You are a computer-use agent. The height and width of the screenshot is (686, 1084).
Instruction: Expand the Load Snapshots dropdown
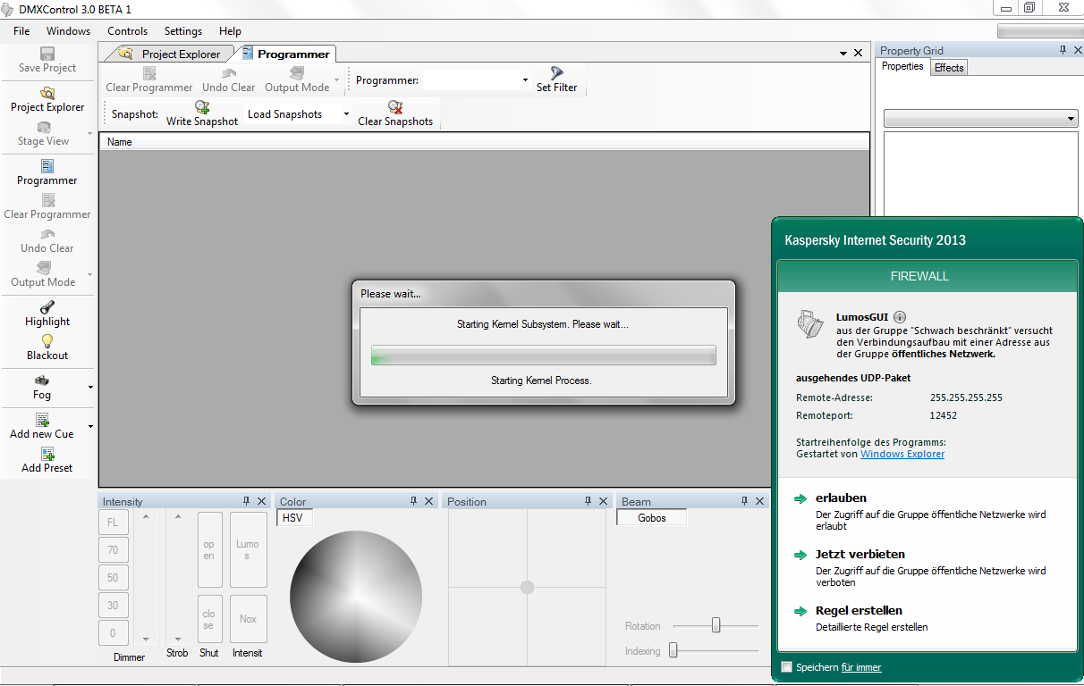[346, 114]
